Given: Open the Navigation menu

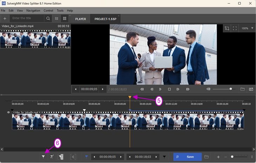Looking at the screenshot, I should click(x=33, y=11).
